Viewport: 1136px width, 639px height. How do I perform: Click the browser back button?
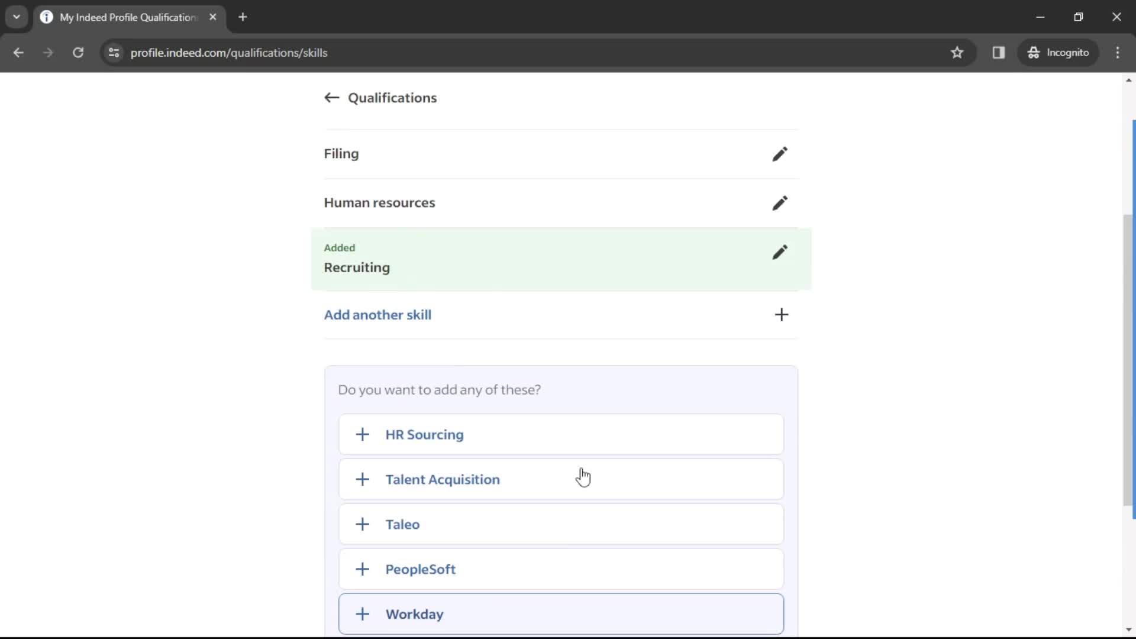[x=18, y=53]
